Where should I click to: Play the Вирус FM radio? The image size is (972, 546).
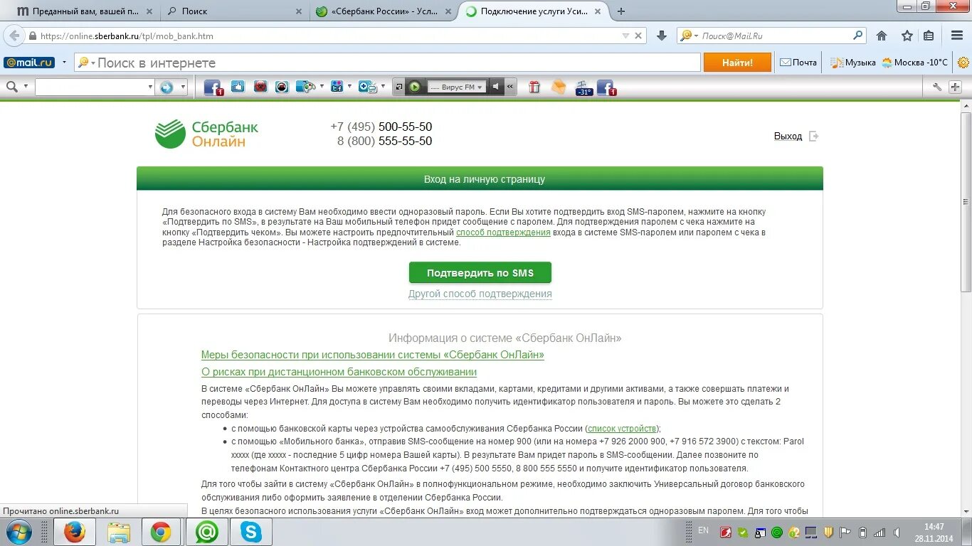[x=415, y=87]
